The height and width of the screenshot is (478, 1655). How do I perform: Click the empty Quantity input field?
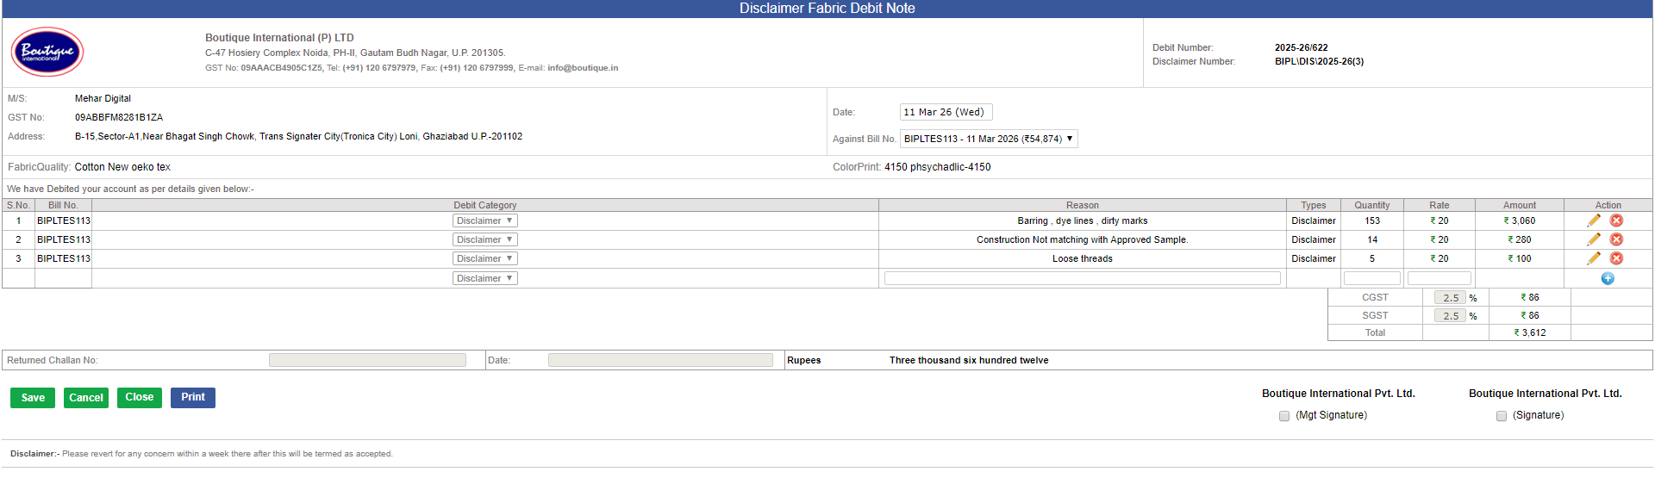[1372, 278]
